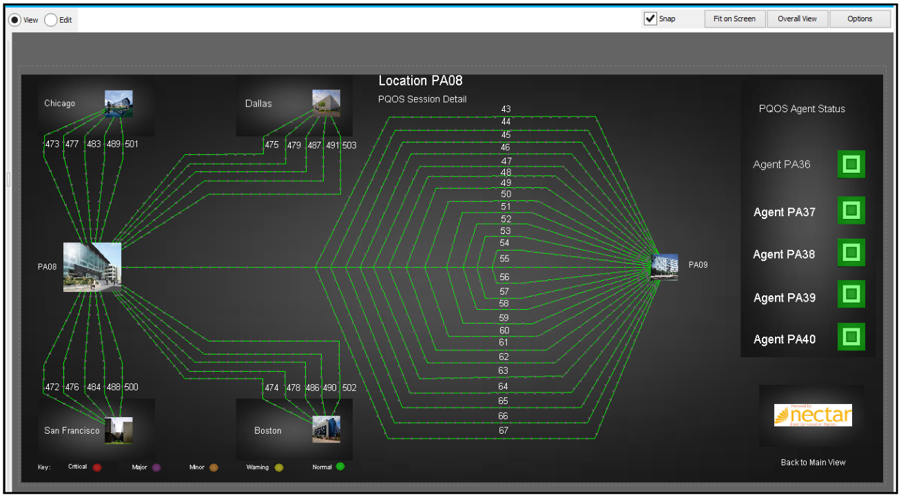Click the PA09 building image

[x=665, y=267]
